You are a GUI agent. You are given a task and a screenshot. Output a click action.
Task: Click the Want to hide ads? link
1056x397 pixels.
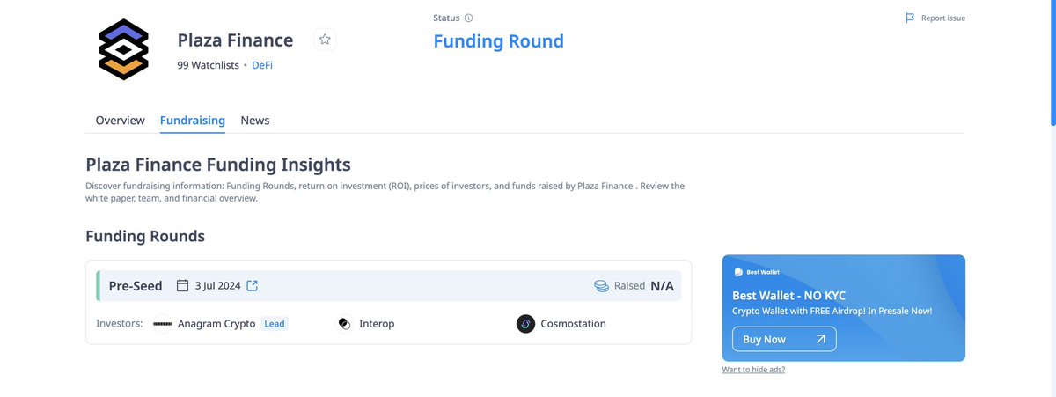pyautogui.click(x=753, y=370)
